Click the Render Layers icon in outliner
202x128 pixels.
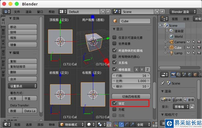click(171, 31)
